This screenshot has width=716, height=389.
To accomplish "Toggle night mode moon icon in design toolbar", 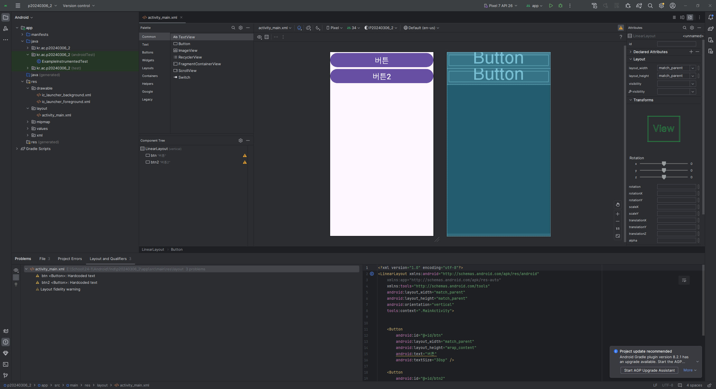I will [x=318, y=28].
